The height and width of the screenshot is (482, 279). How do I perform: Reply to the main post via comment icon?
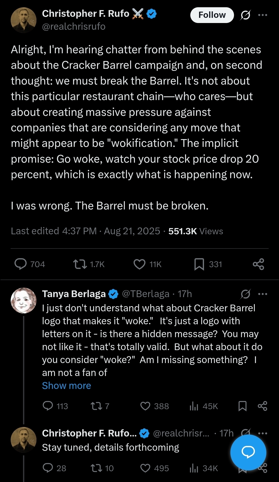(x=21, y=264)
